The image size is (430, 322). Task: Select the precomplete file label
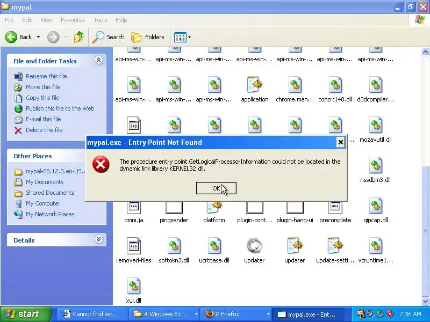335,220
